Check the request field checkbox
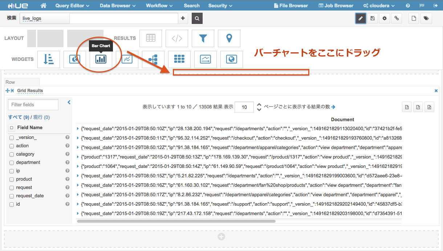 12,188
